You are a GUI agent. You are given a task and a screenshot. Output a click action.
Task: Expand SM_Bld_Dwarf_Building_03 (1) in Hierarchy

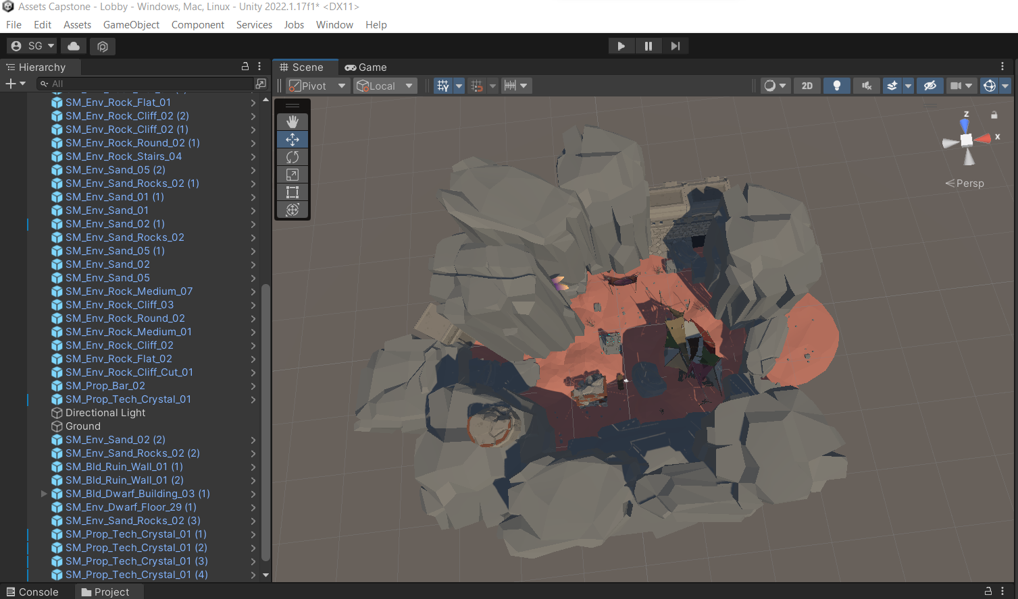[x=44, y=494]
